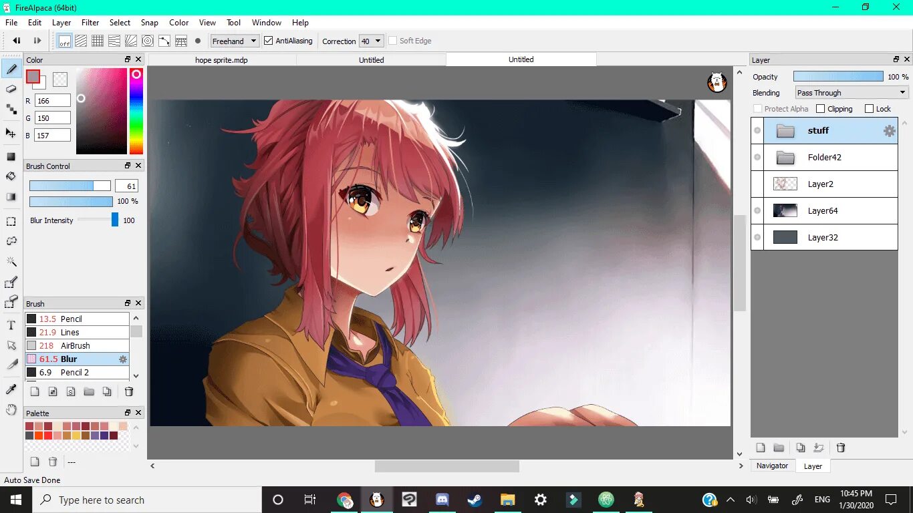This screenshot has height=513, width=913.
Task: Select the Select Eraser tool
Action: [x=11, y=303]
